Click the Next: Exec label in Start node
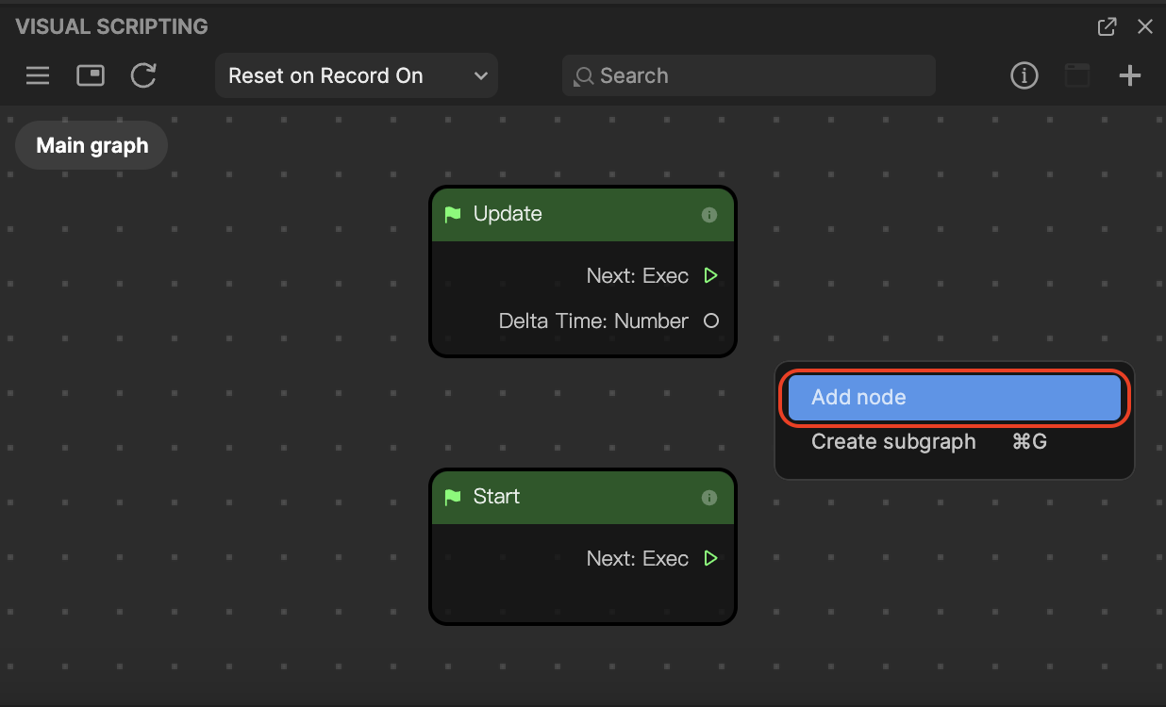The height and width of the screenshot is (707, 1166). coord(638,559)
